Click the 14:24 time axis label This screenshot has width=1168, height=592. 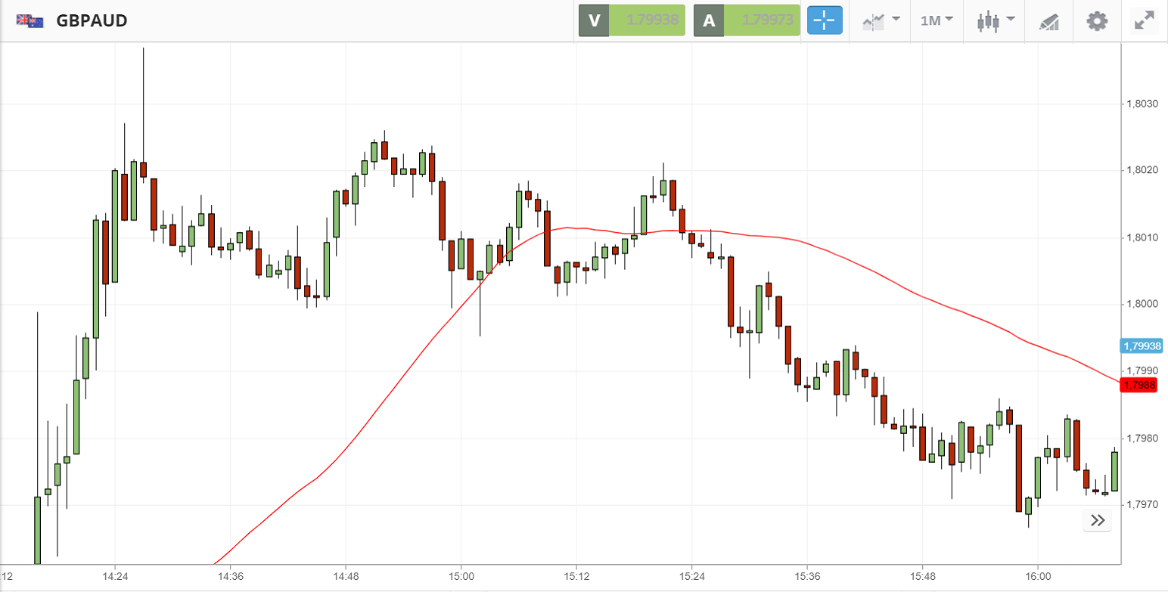114,575
